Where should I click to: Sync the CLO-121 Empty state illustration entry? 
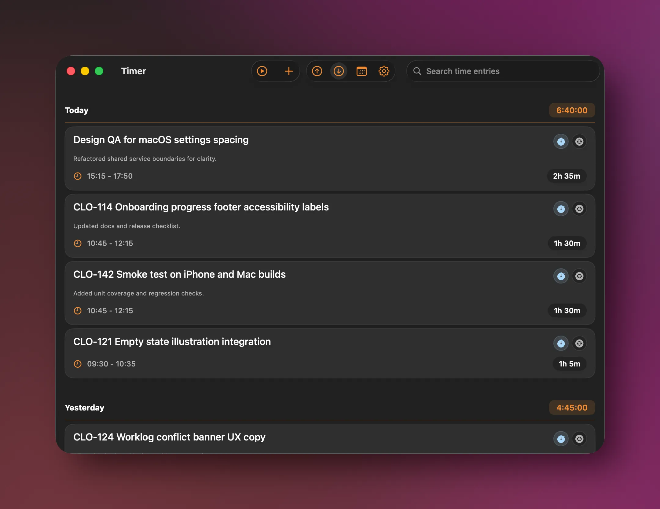point(579,344)
